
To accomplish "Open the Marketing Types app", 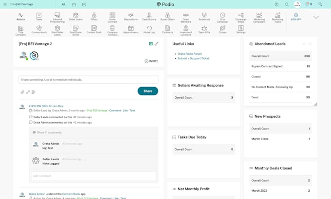I will click(277, 18).
